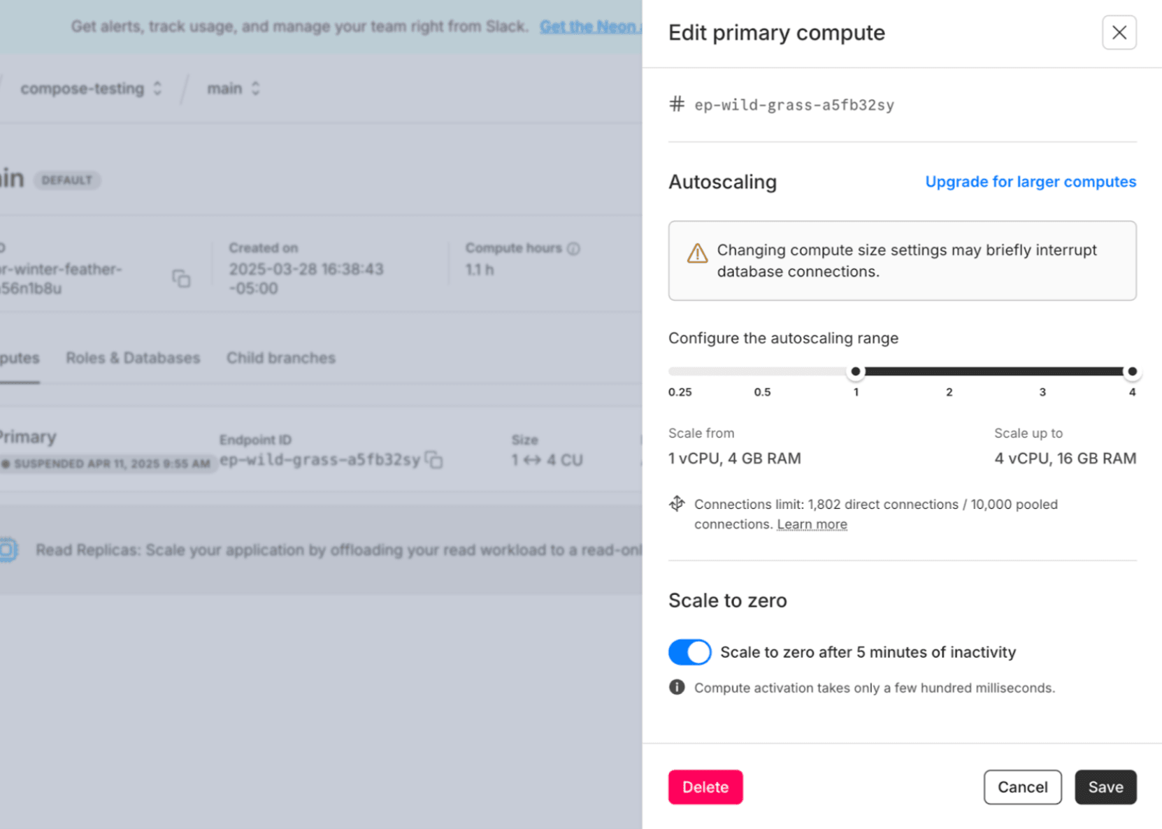Click Upgrade for larger computes link
The height and width of the screenshot is (829, 1162).
point(1031,182)
